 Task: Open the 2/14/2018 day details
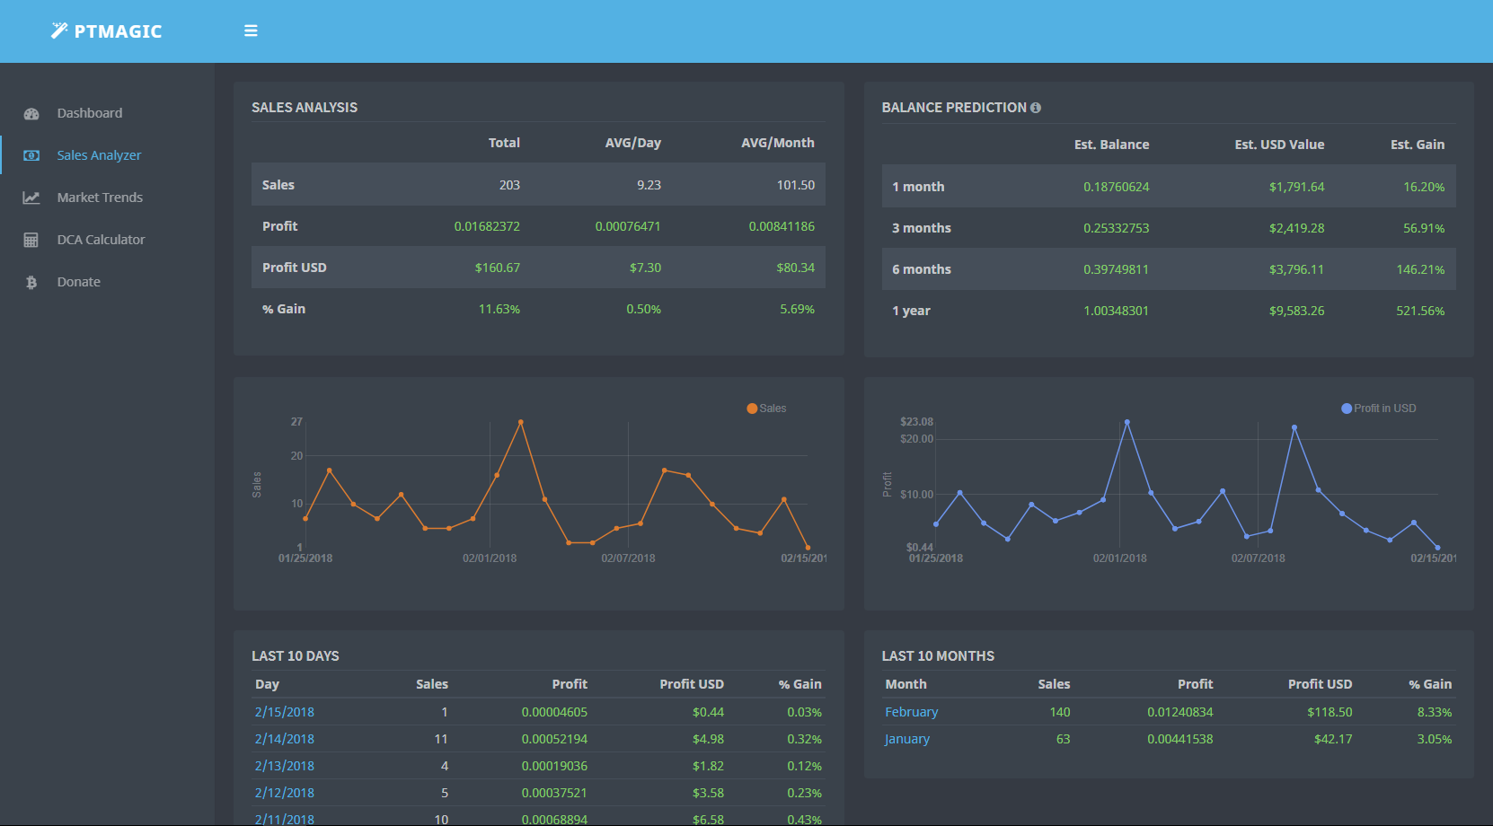(x=285, y=739)
